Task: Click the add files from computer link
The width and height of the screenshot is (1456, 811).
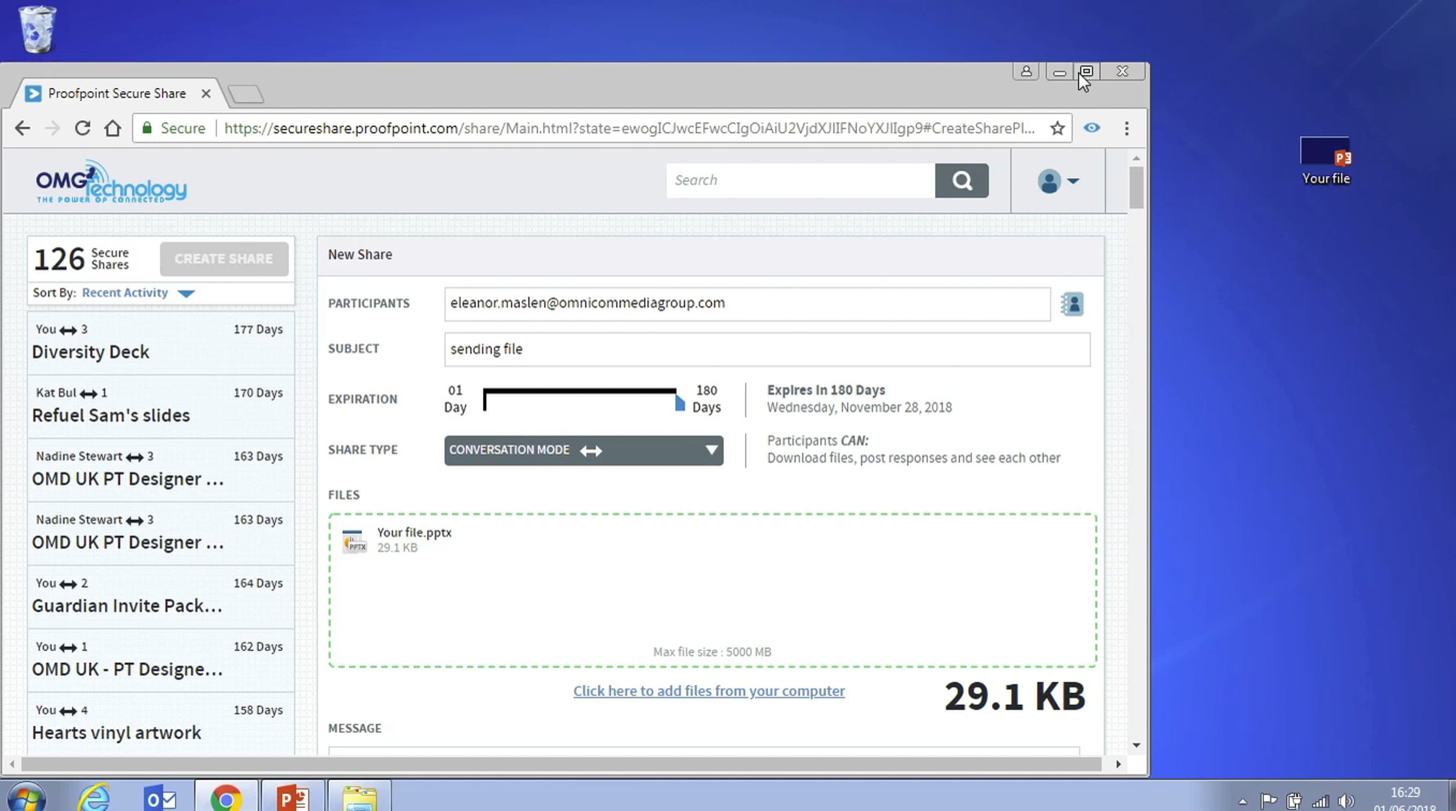Action: pyautogui.click(x=709, y=691)
